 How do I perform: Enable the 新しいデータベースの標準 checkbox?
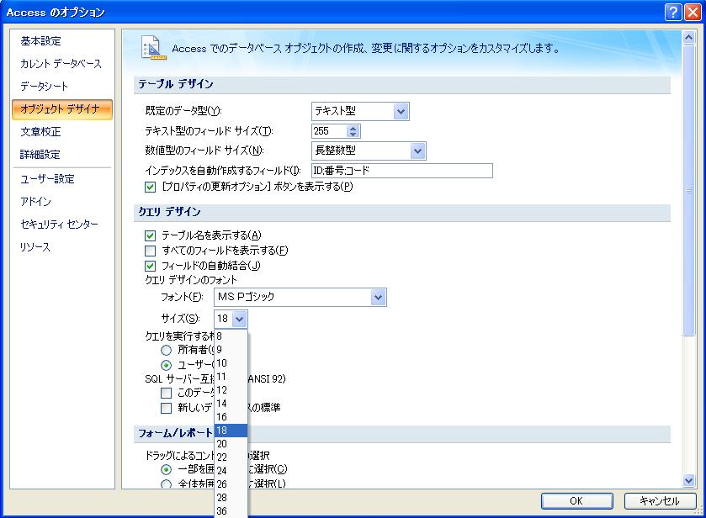click(166, 408)
